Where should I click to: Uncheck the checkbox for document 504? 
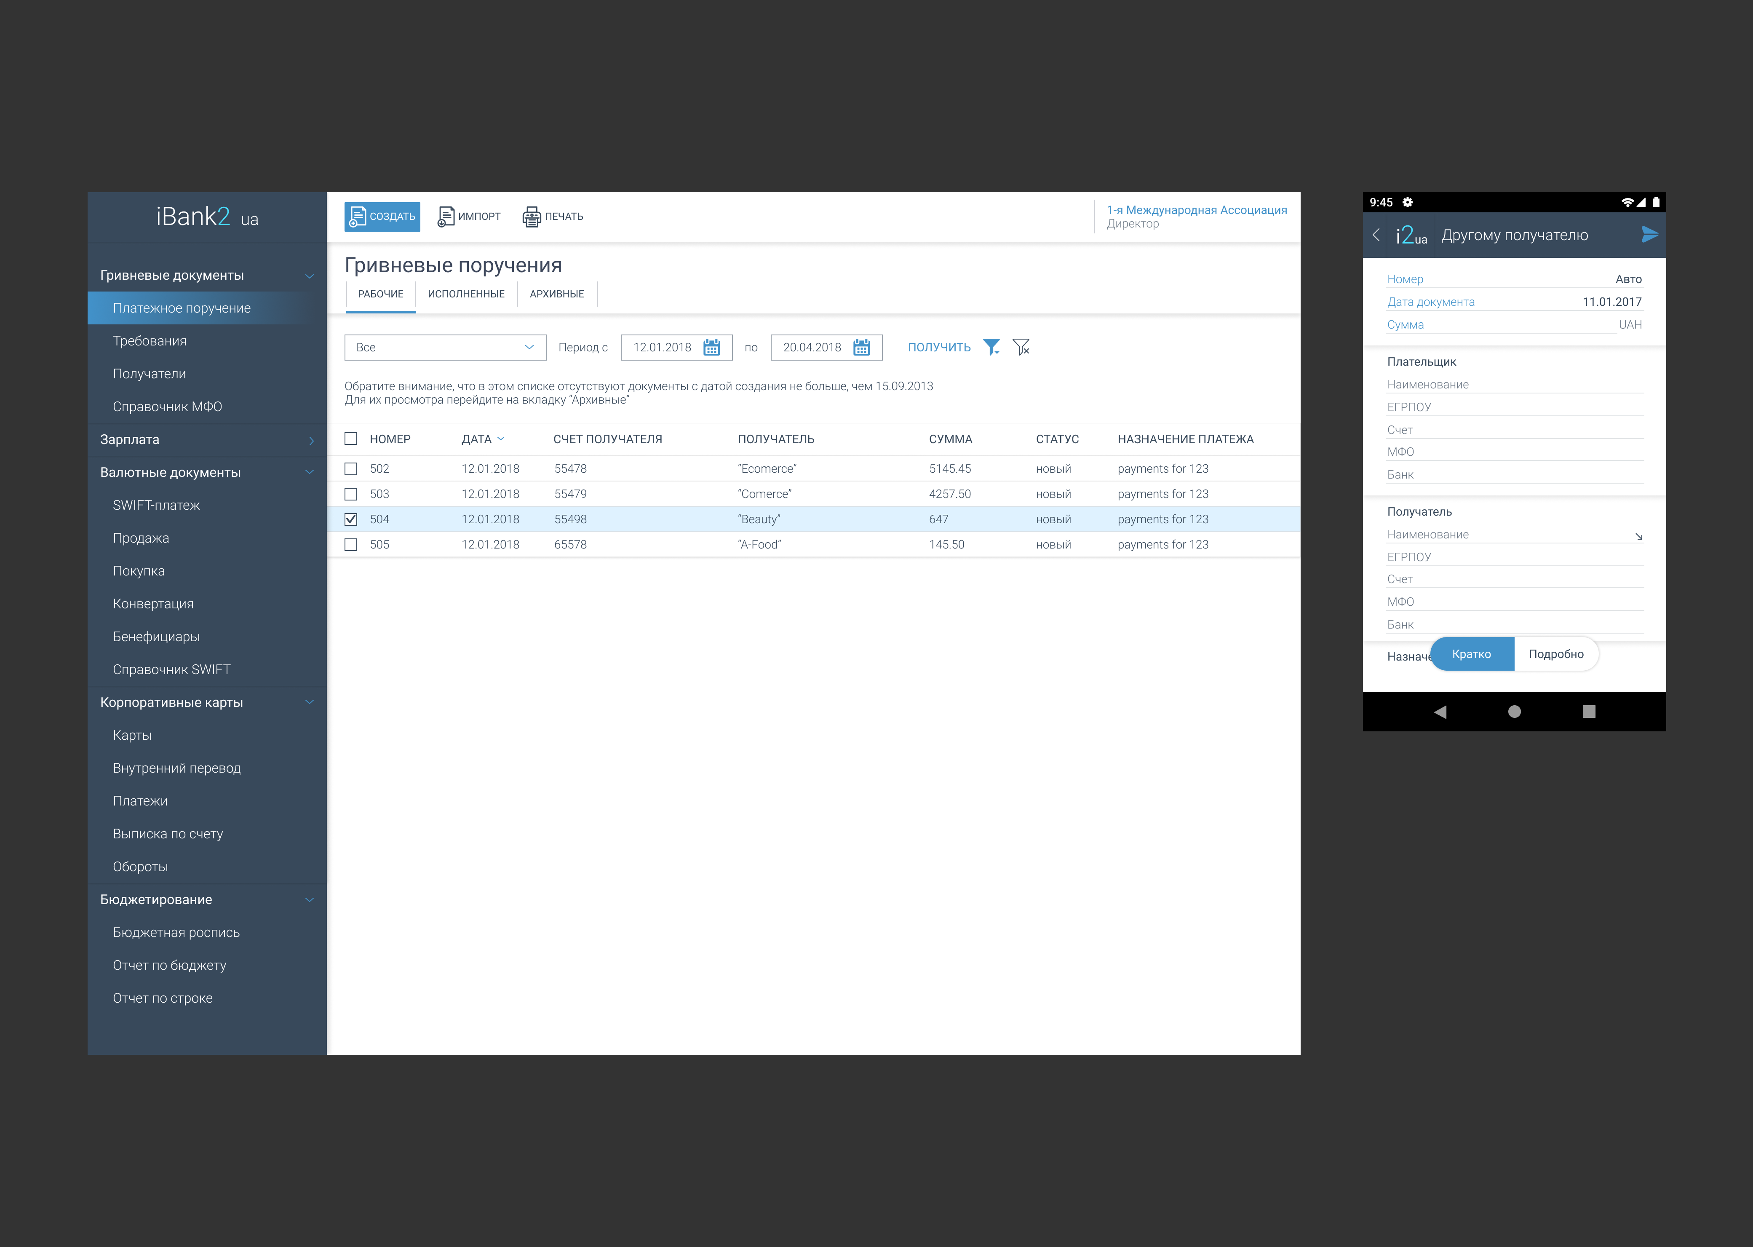tap(351, 519)
